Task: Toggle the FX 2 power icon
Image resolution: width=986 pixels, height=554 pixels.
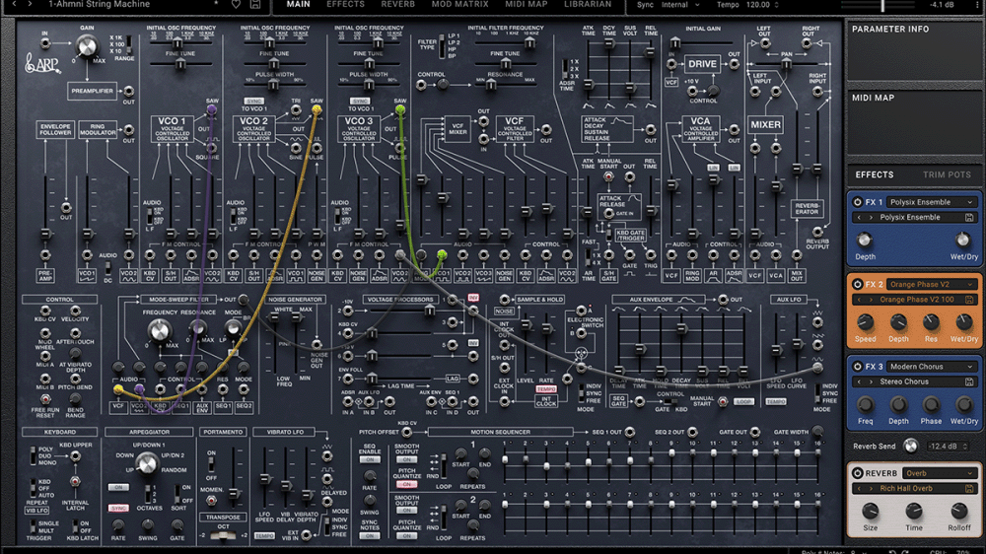Action: pyautogui.click(x=857, y=284)
